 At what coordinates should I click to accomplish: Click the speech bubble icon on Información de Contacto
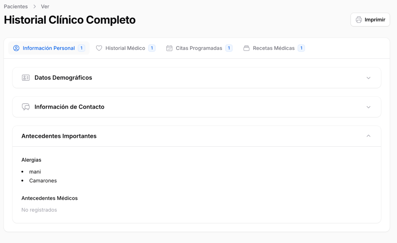pyautogui.click(x=26, y=107)
